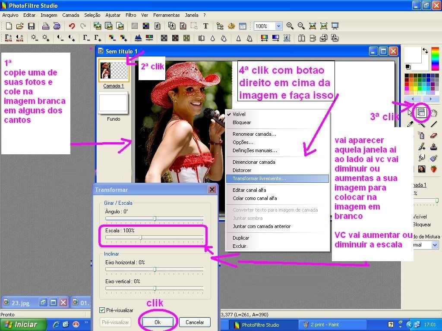Image resolution: width=442 pixels, height=331 pixels.
Task: Pick the Hand move tool
Action: [x=434, y=113]
